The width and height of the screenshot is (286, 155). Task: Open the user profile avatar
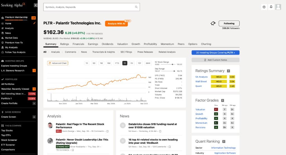pos(278,7)
